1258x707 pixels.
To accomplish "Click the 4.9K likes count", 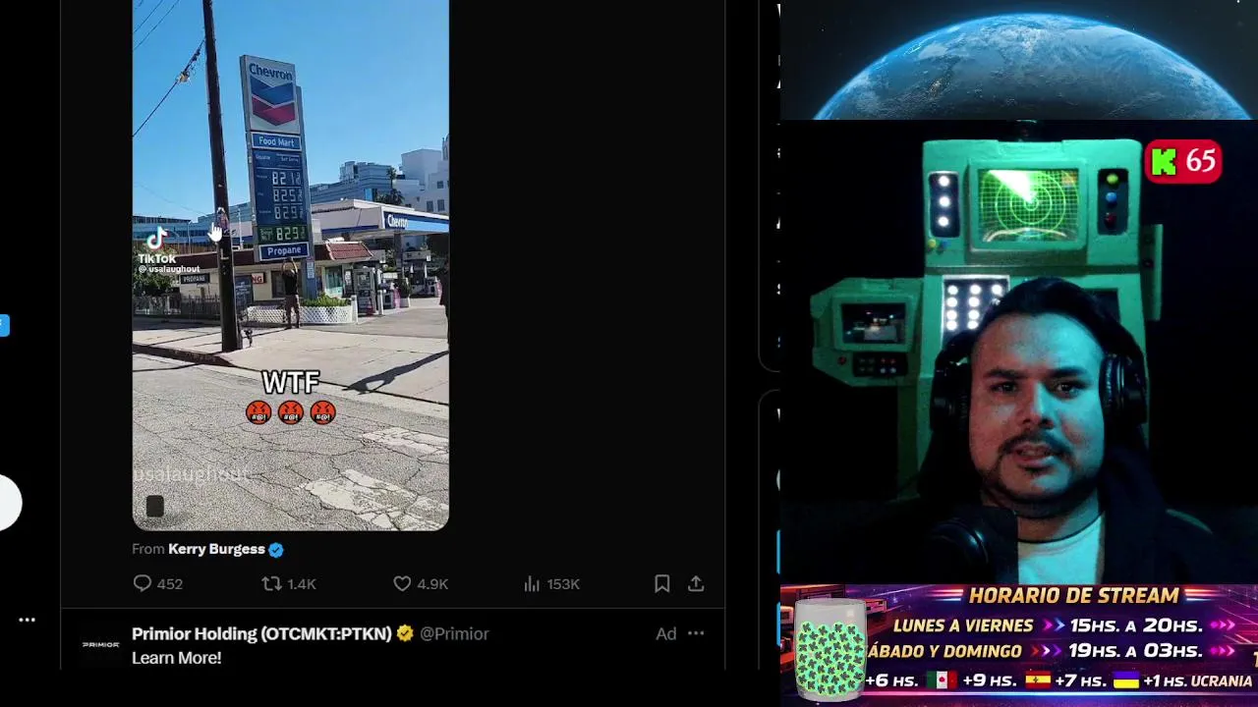I will [x=432, y=583].
